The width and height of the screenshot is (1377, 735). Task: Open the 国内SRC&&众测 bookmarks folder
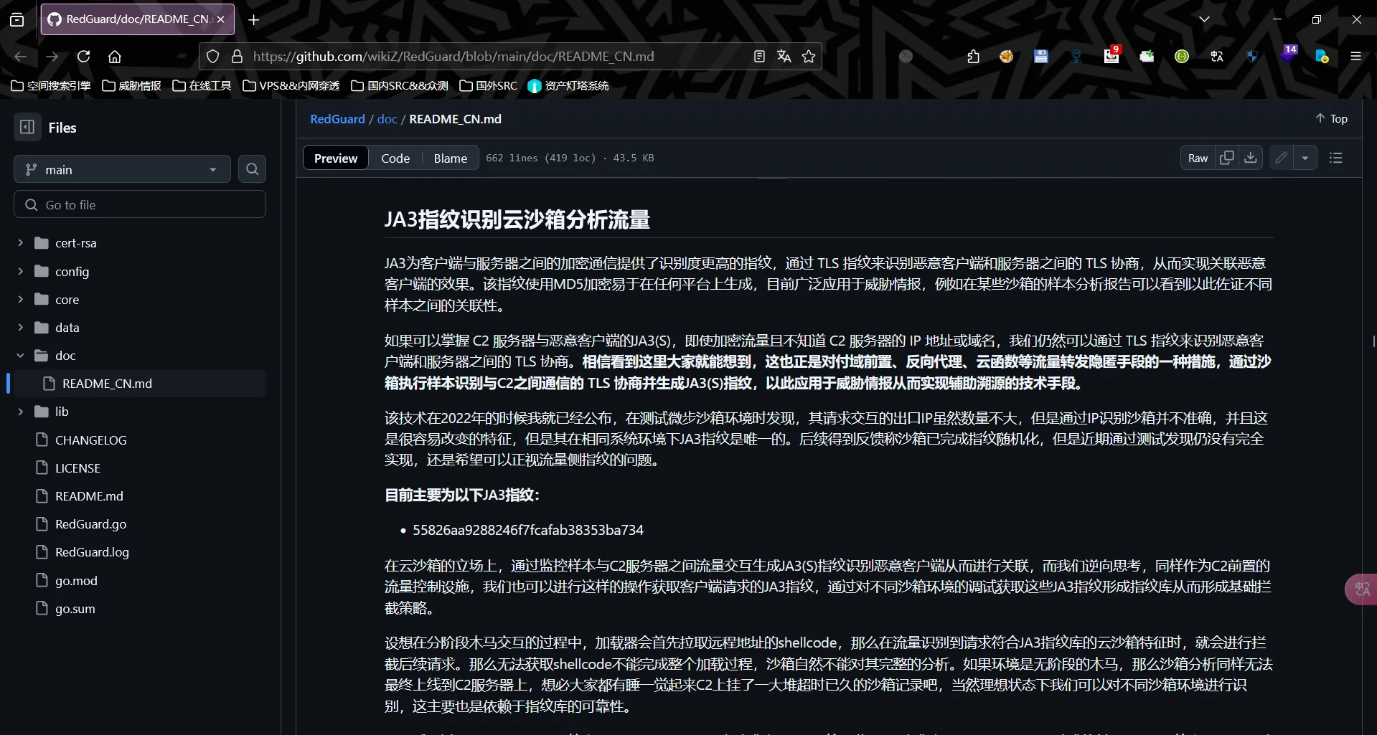tap(400, 86)
